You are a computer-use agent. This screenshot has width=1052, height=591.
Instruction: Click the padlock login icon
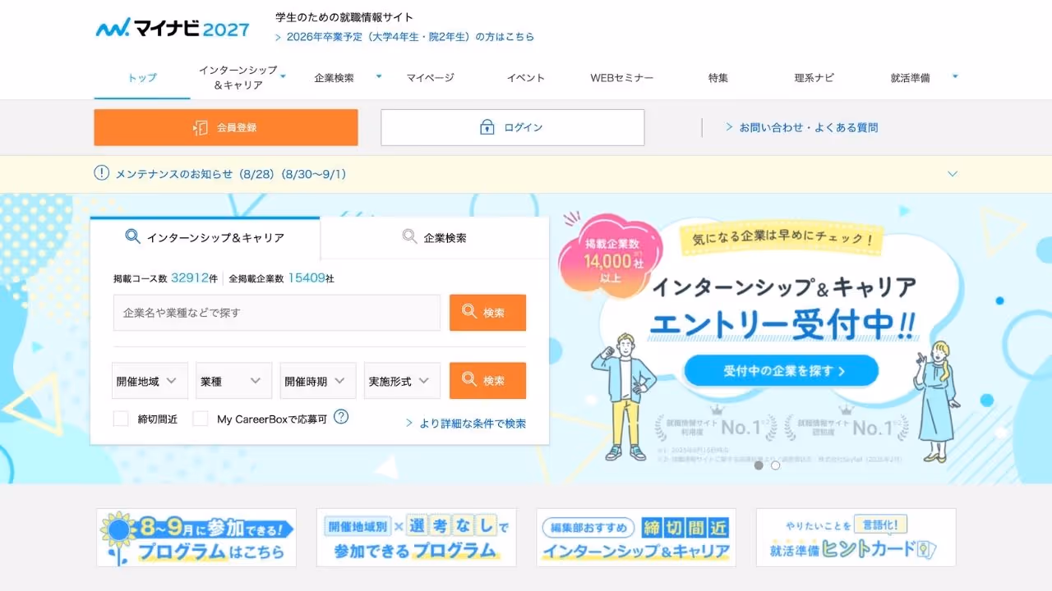[487, 127]
